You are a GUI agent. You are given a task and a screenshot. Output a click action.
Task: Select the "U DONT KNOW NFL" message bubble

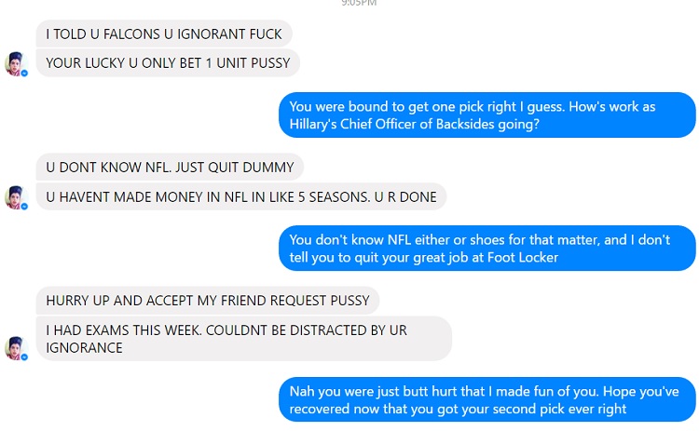[170, 167]
